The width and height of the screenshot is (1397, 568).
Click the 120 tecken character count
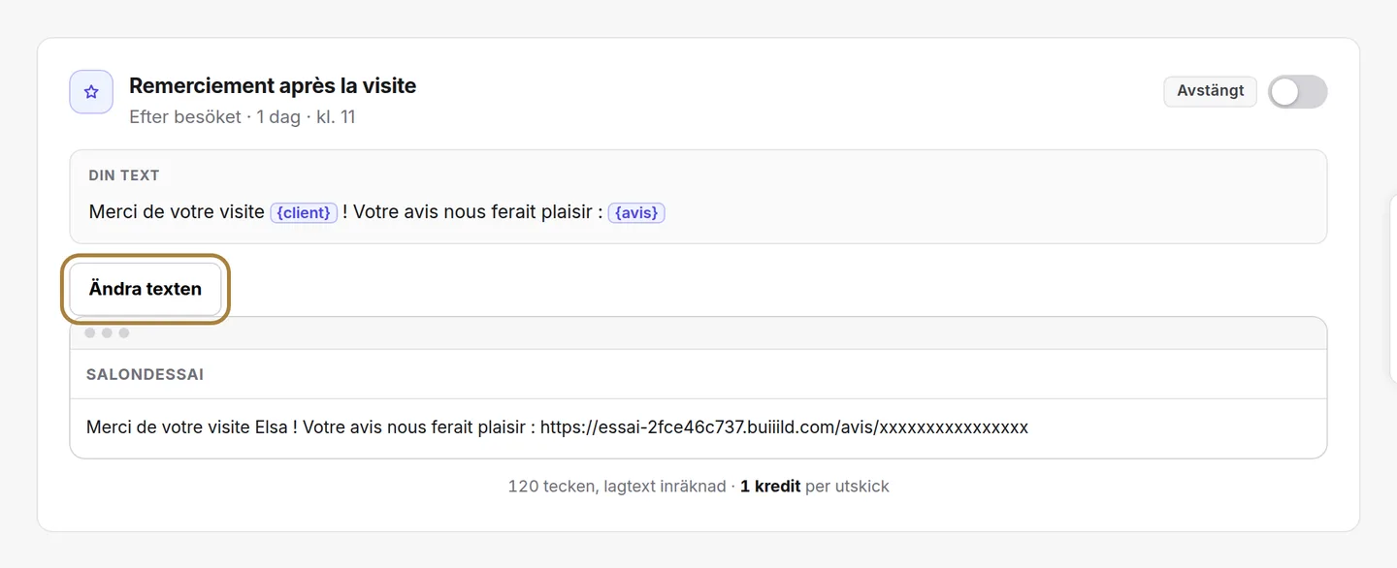552,487
